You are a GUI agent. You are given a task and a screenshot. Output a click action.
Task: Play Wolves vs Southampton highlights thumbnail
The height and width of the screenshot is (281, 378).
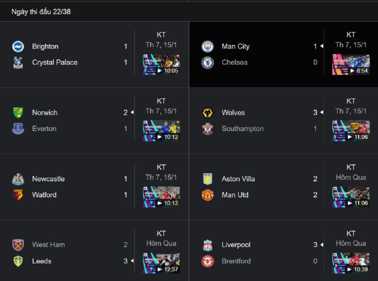click(351, 131)
